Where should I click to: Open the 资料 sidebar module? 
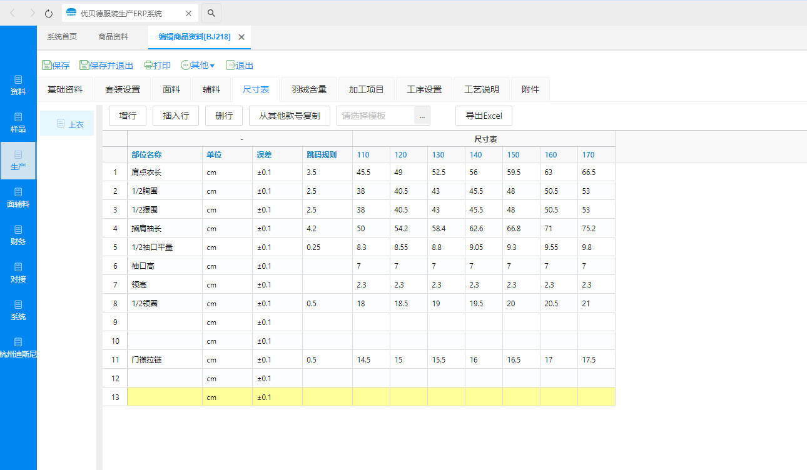tap(18, 86)
